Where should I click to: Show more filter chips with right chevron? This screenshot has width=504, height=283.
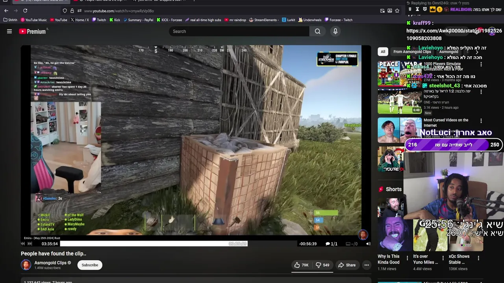477,51
